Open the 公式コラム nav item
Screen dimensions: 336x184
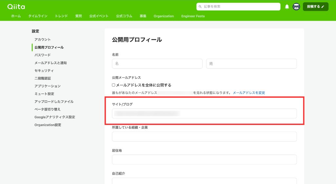[x=124, y=16]
